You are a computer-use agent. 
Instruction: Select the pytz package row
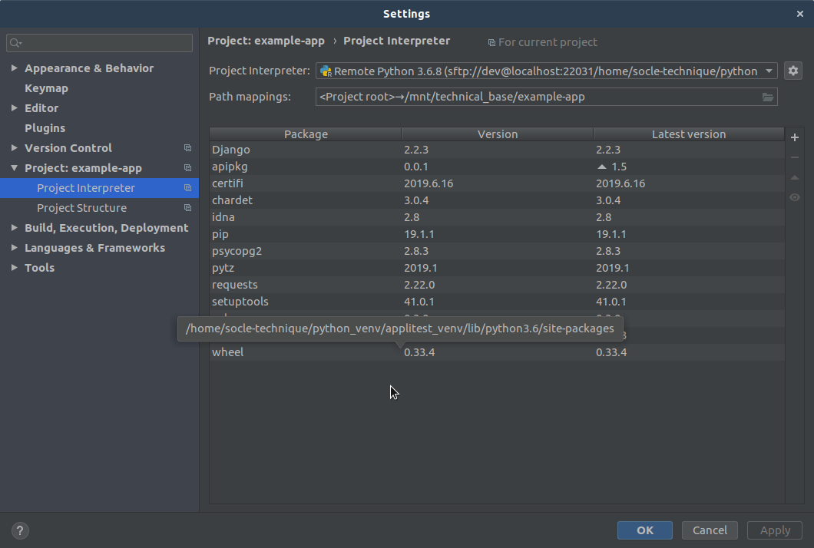(x=497, y=268)
